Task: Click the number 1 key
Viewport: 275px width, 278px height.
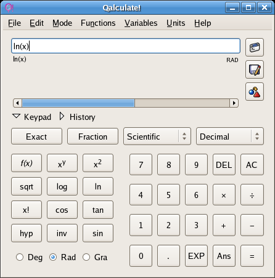Action: (141, 225)
